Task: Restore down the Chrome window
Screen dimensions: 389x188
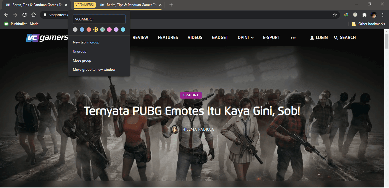Action: [369, 4]
